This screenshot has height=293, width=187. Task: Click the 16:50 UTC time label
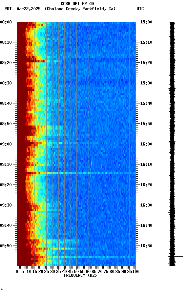[x=146, y=246]
